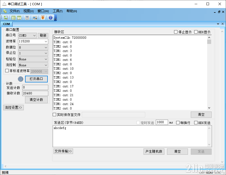The height and width of the screenshot is (175, 226).
Task: Click the SystemClk:72000000 line
Action: pos(70,38)
